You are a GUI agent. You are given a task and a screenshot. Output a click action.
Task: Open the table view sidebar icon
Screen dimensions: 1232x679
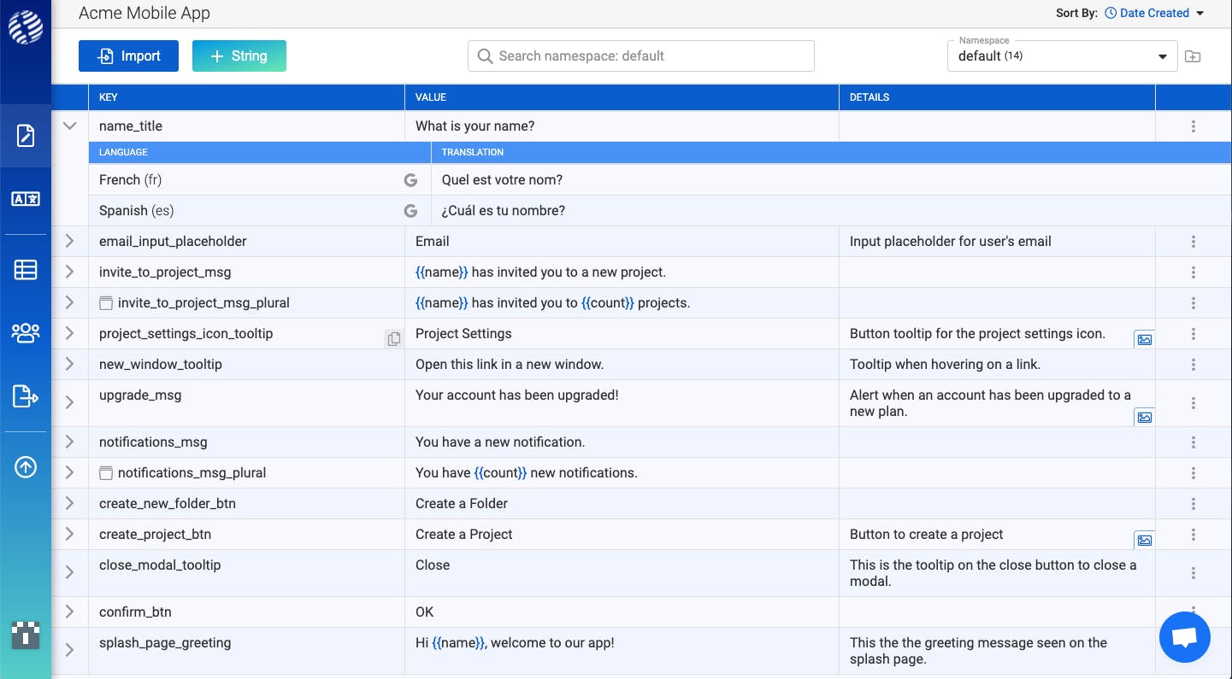(26, 270)
